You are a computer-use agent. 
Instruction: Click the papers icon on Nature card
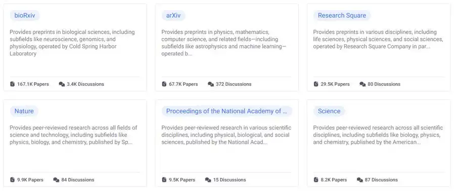click(12, 180)
